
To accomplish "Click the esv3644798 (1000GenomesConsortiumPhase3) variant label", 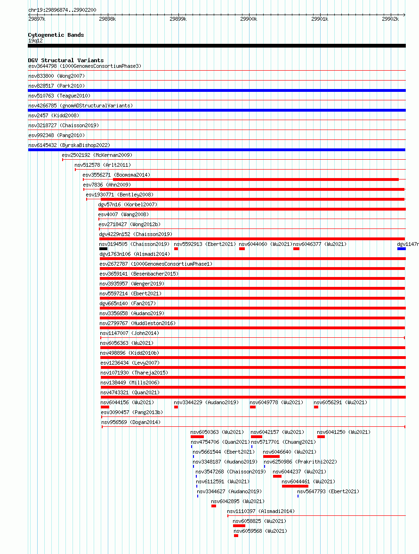I will click(x=85, y=66).
